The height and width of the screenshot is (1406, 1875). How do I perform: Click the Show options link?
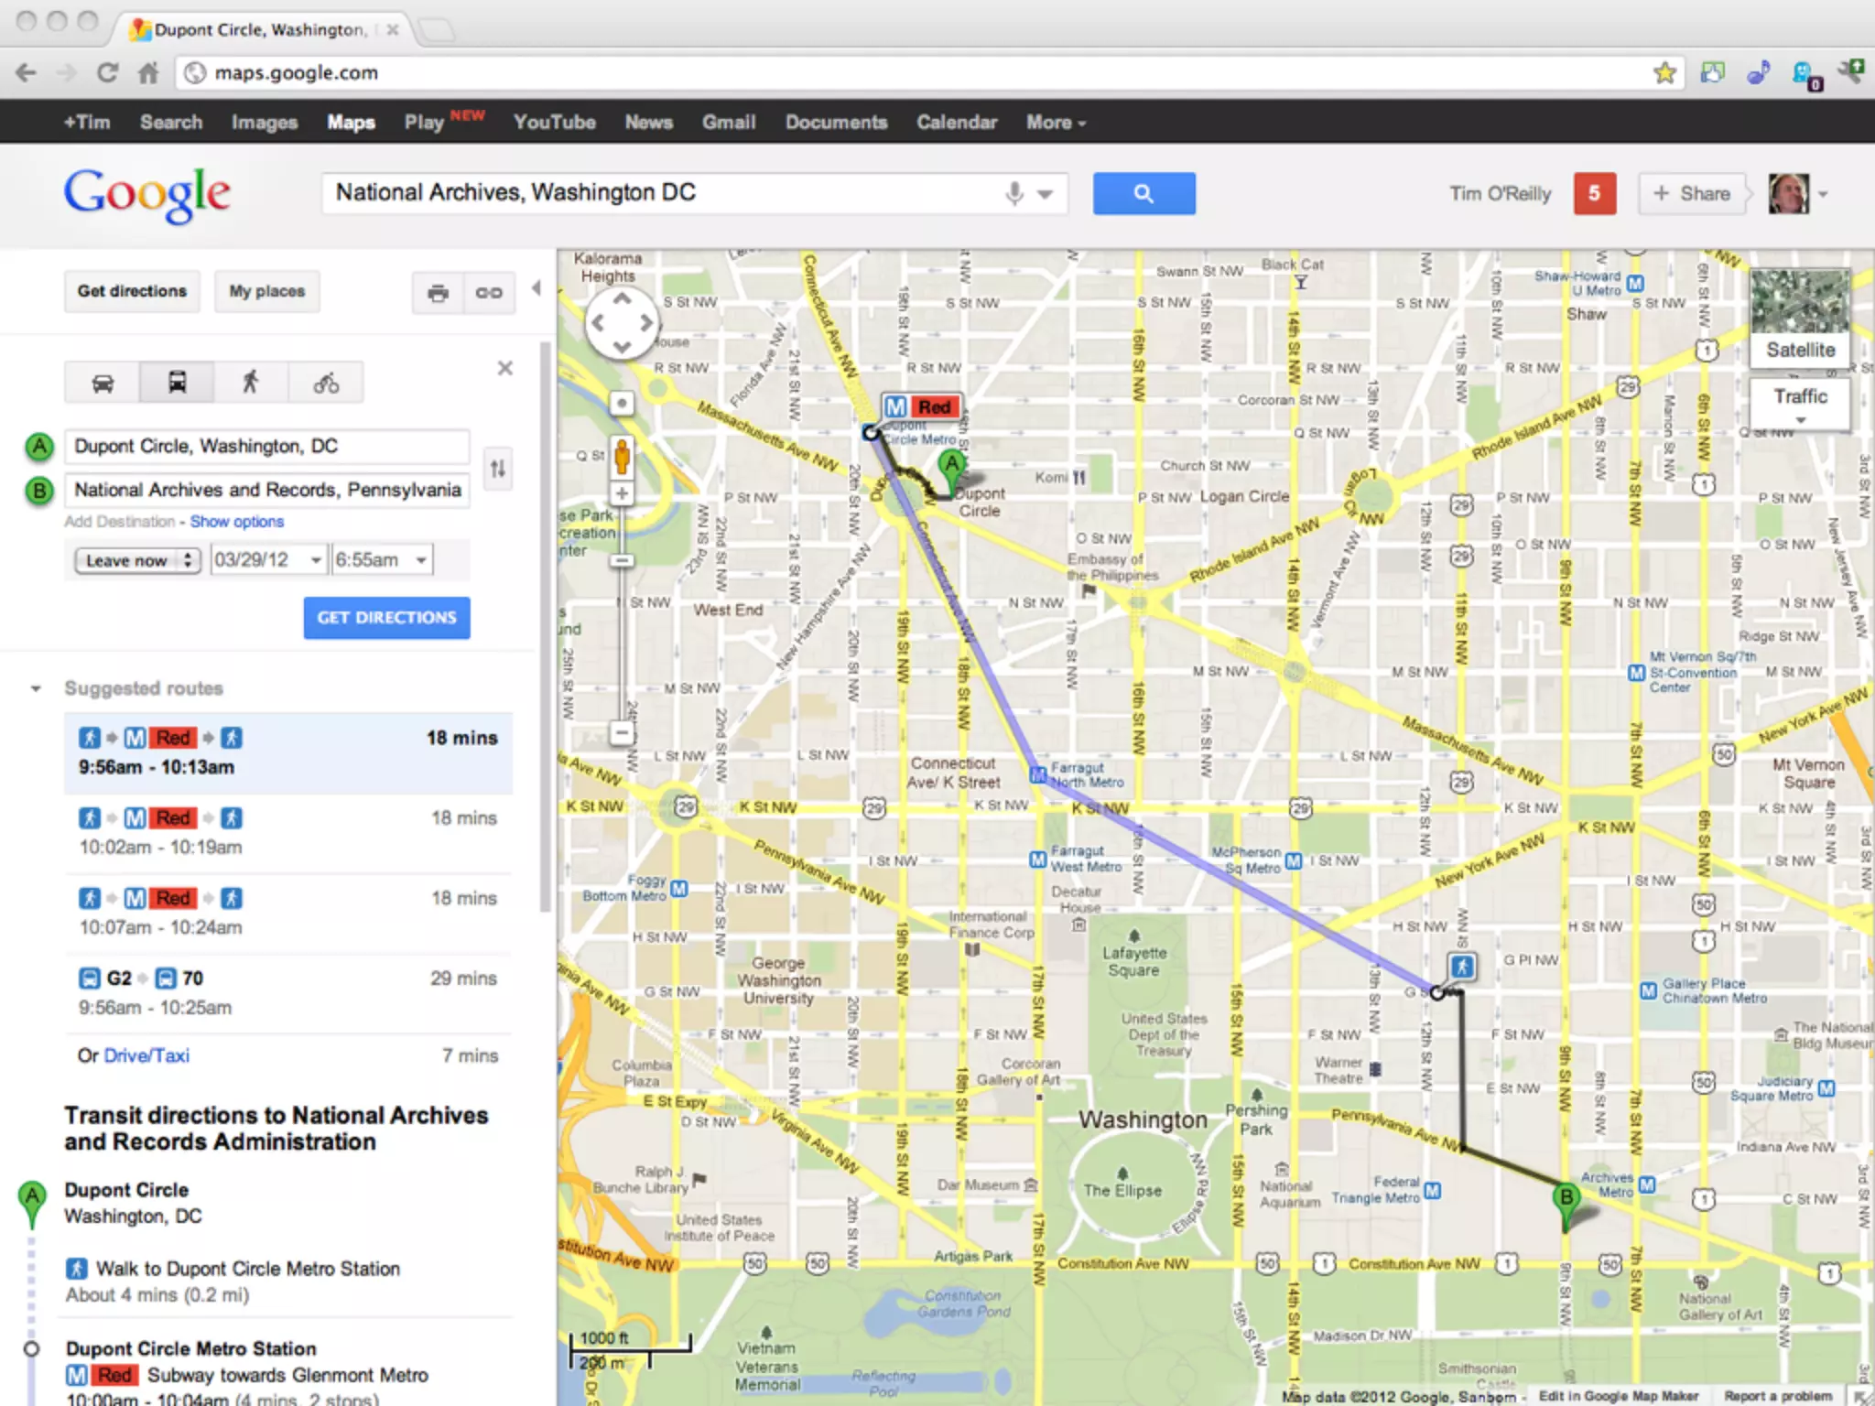click(236, 522)
